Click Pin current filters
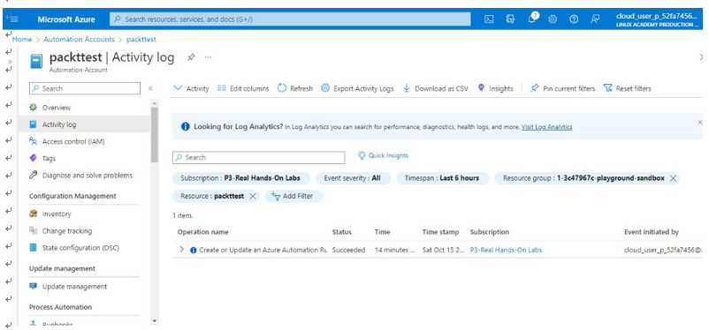709x330 pixels. click(x=562, y=88)
